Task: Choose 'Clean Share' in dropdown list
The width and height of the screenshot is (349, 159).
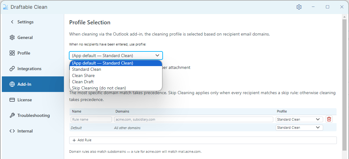Action: pyautogui.click(x=116, y=75)
